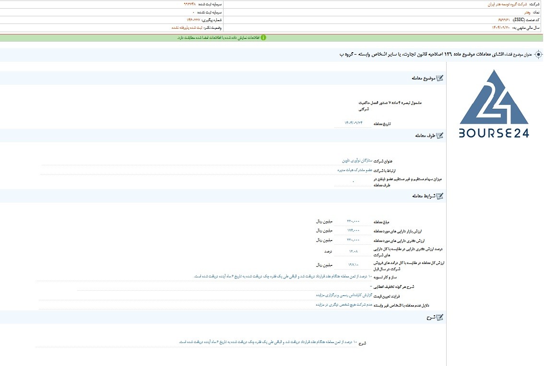Click the edit icon beside موضوع معامله
The width and height of the screenshot is (544, 366).
[x=439, y=78]
